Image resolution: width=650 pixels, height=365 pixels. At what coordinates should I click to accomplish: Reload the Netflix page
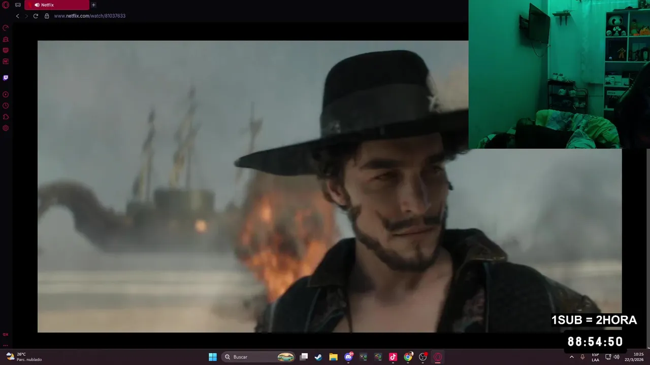coord(36,16)
